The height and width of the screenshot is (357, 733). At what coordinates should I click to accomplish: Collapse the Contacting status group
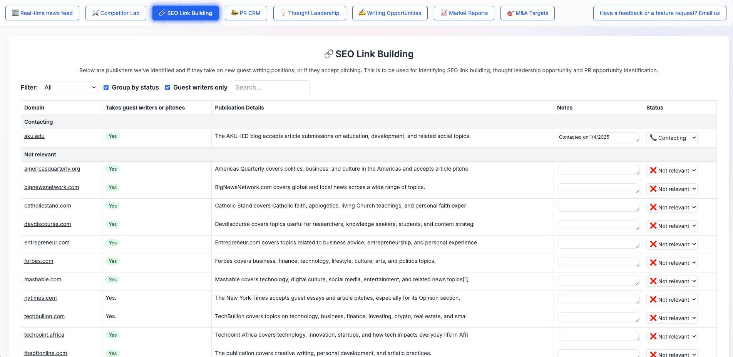click(38, 122)
